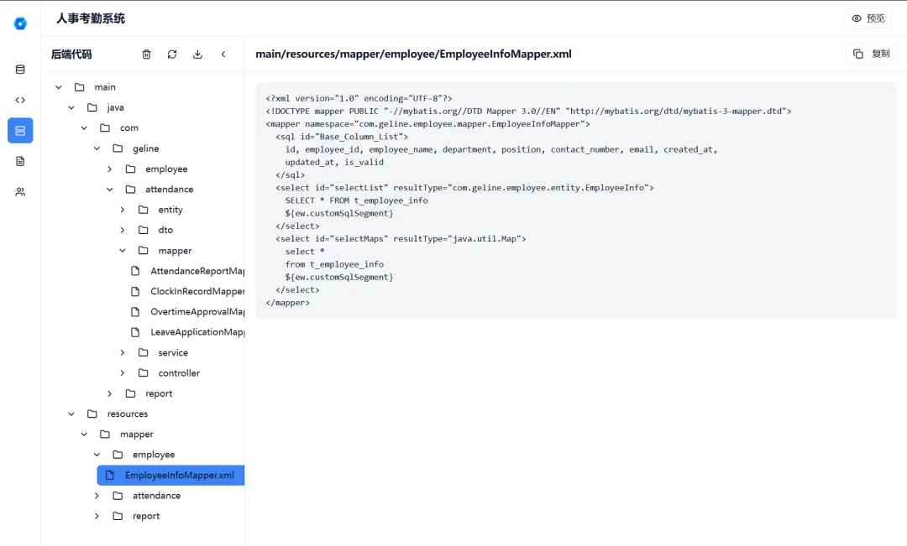The image size is (907, 546).
Task: Open the database icon in left sidebar
Action: click(20, 70)
